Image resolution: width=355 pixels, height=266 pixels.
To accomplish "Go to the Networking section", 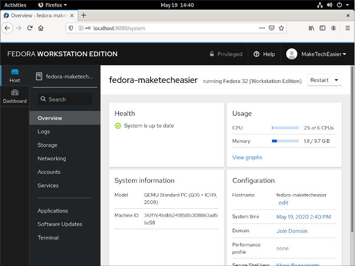I will 51,159.
